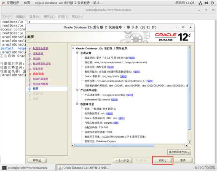Viewport: 217px width, 171px height.
Task: Click the 编辑 link beside 数据库版本
Action: point(137,72)
